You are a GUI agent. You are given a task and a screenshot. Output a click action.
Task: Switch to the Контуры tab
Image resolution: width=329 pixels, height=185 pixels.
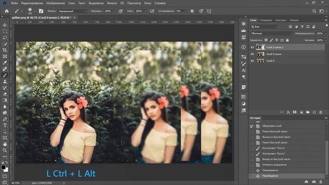tap(281, 20)
